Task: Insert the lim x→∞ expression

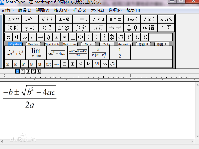Action: pyautogui.click(x=36, y=53)
